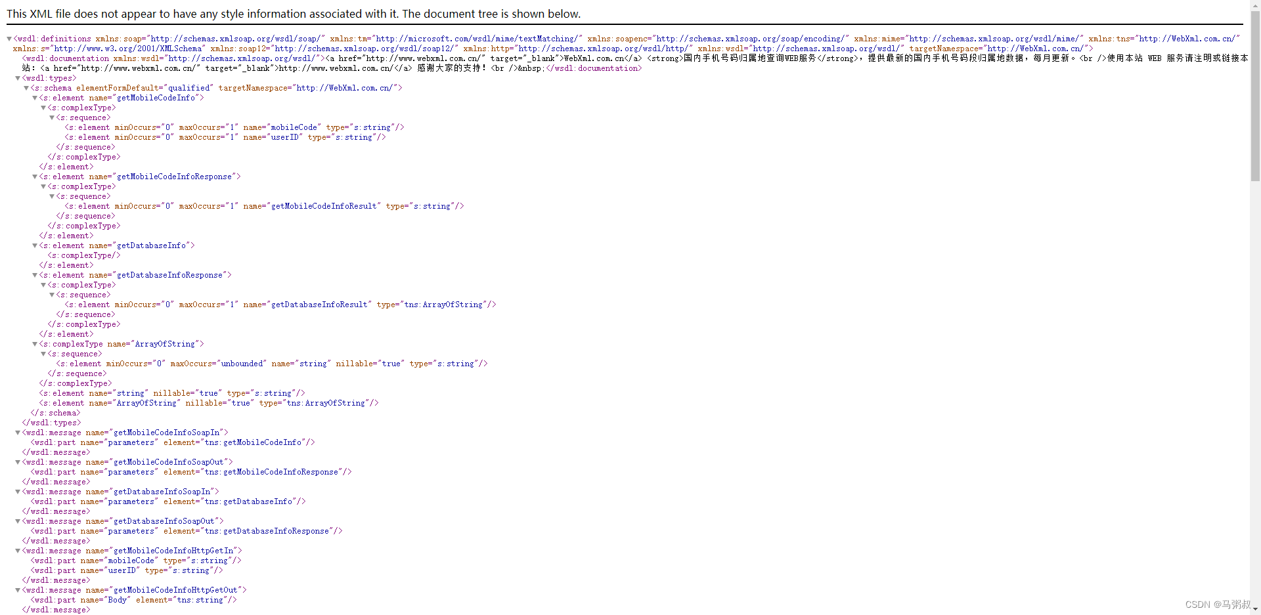Collapse the wsdl:types node

coord(18,78)
